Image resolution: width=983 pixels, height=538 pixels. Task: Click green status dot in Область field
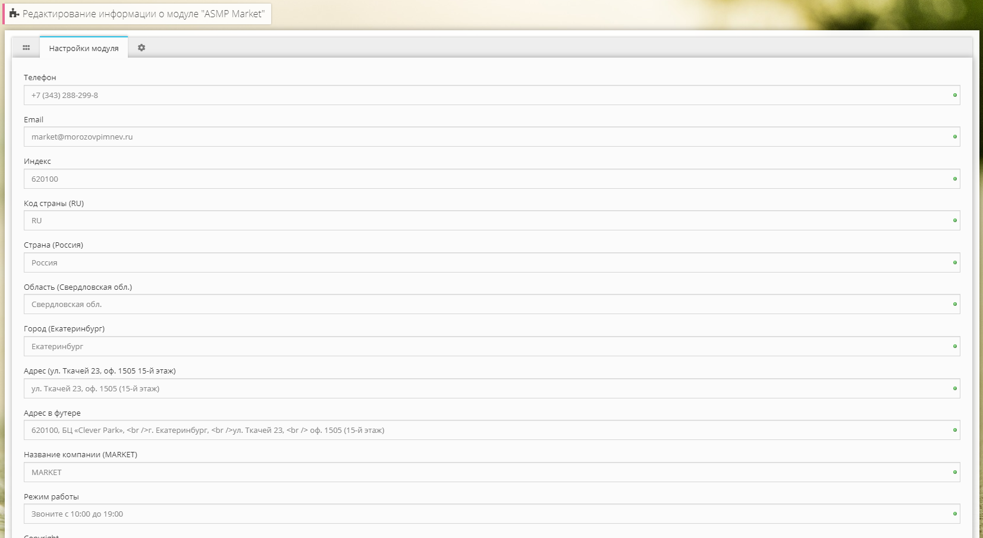(955, 304)
